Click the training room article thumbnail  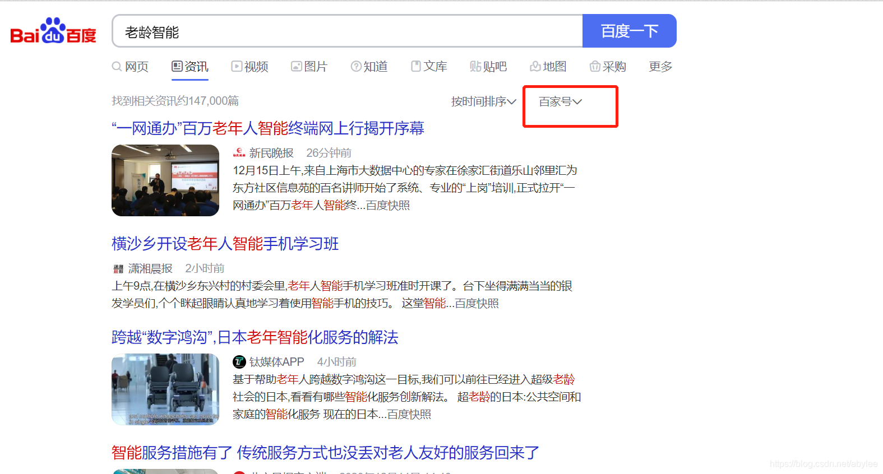pyautogui.click(x=165, y=180)
